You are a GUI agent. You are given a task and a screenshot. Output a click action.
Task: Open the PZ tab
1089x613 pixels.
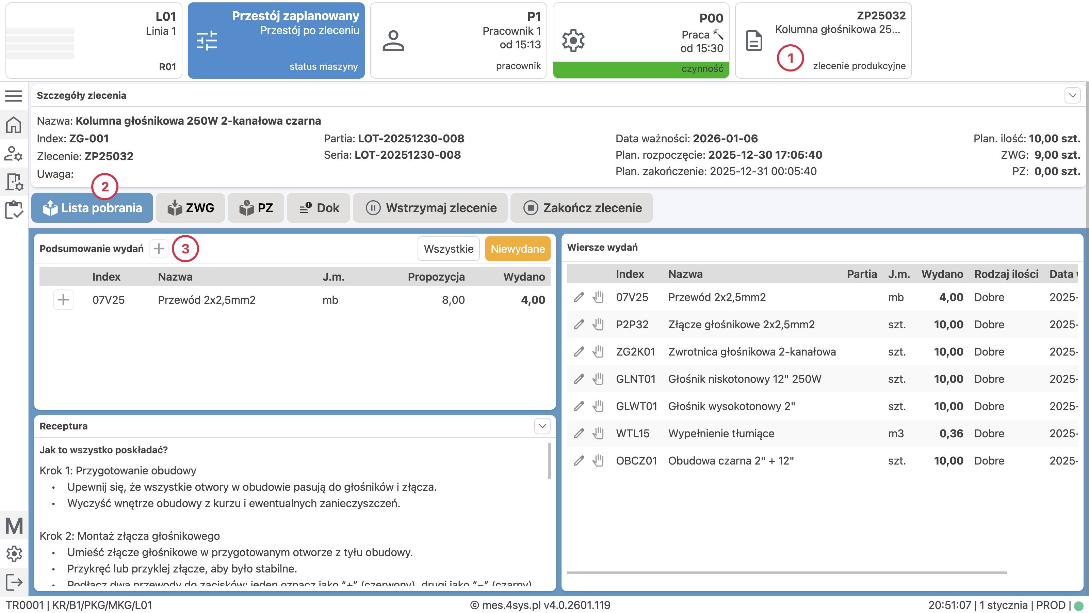coord(256,208)
